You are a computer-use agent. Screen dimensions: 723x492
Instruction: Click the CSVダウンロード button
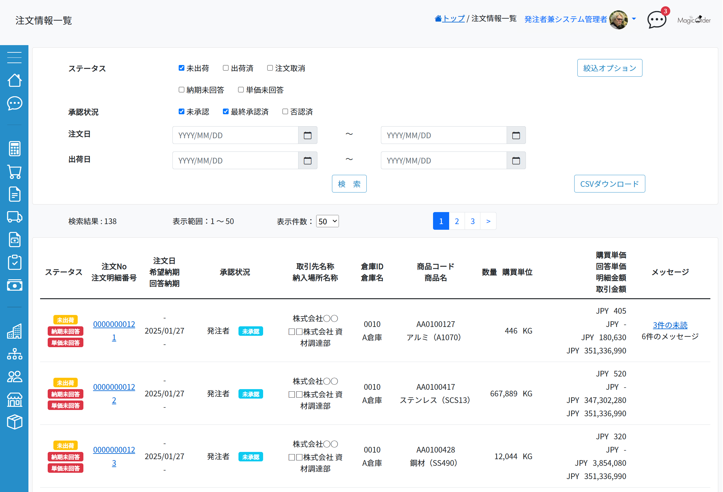(610, 184)
